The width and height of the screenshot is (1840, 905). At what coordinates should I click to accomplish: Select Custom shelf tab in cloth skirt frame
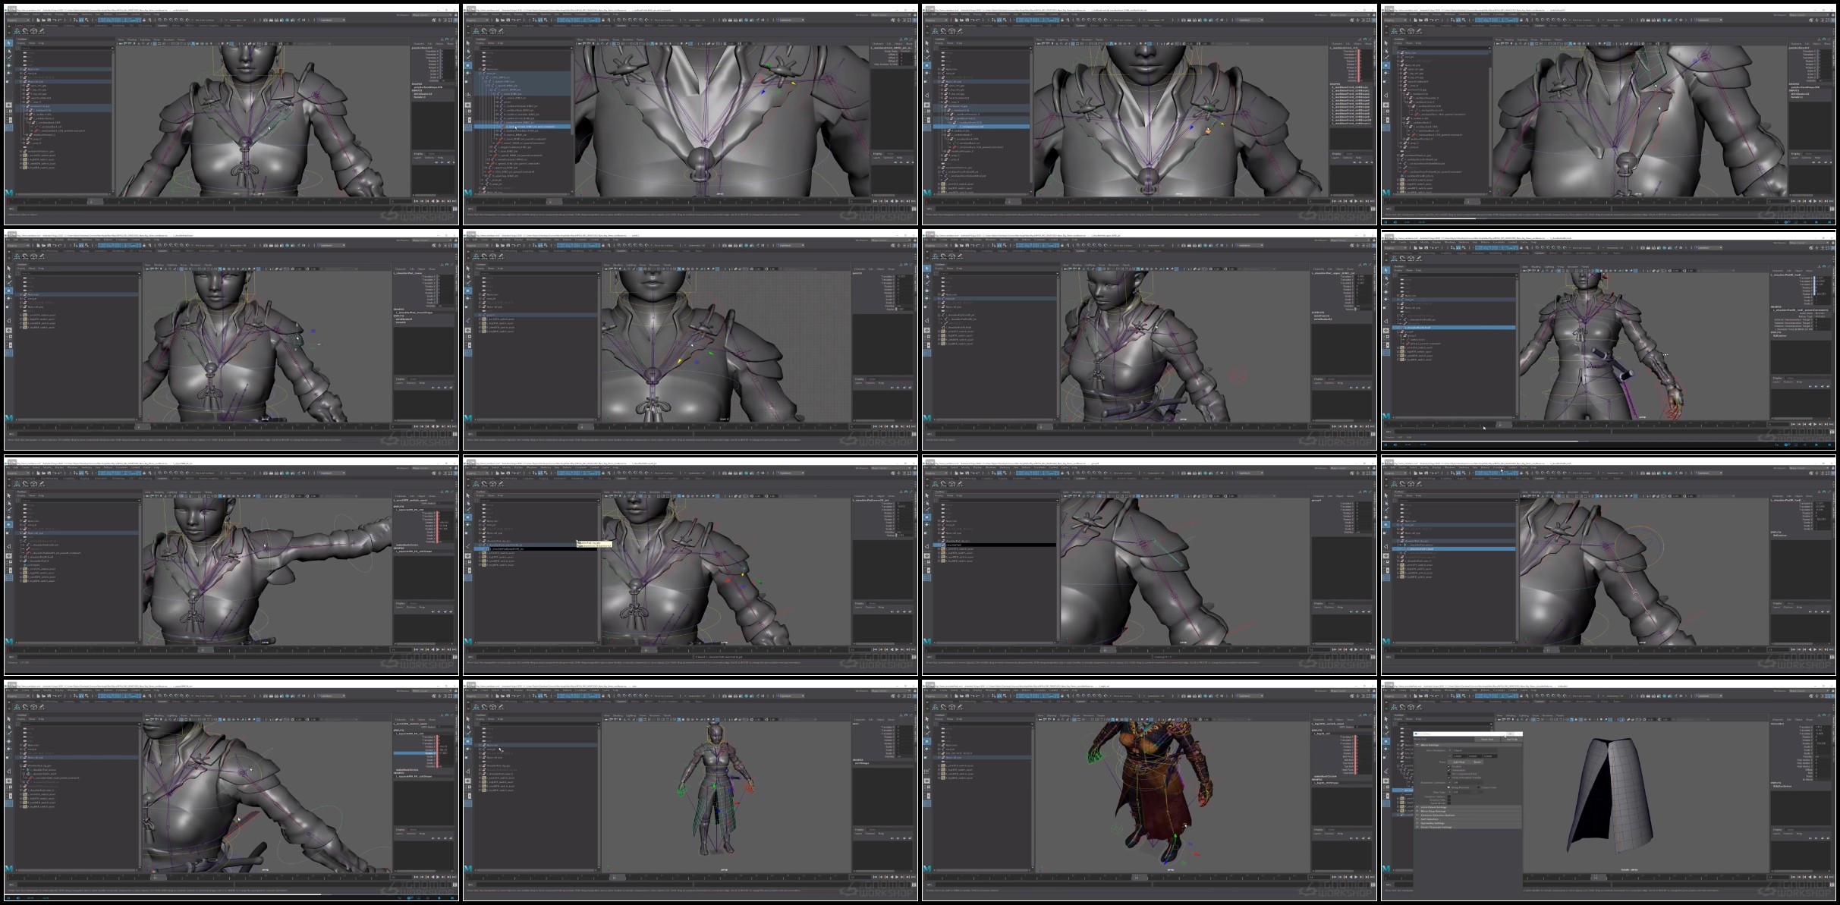tap(1540, 702)
